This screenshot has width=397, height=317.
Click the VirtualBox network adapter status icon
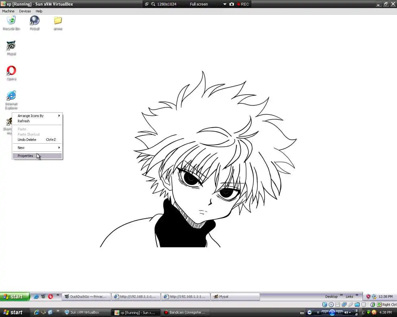pyautogui.click(x=344, y=305)
